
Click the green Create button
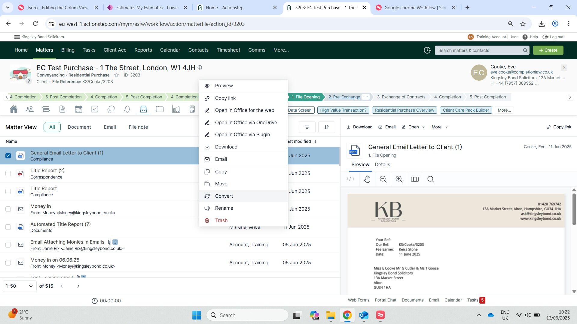(548, 50)
